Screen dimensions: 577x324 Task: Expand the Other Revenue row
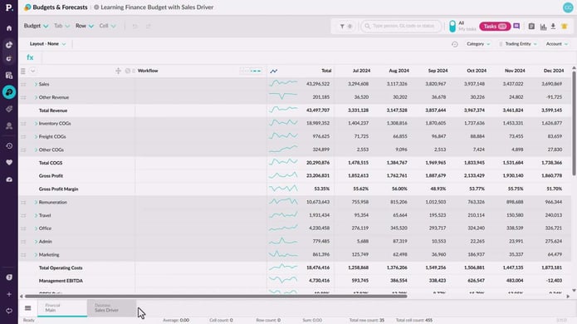36,97
